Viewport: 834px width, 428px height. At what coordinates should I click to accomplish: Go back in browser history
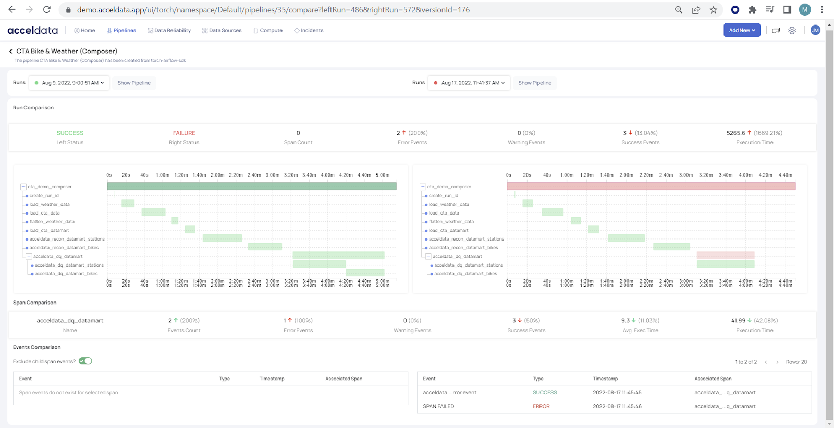[12, 10]
